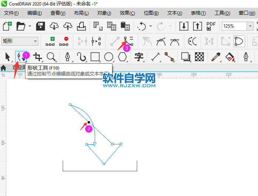The image size is (258, 196).
Task: Click the Delete nodes button
Action: (66, 41)
